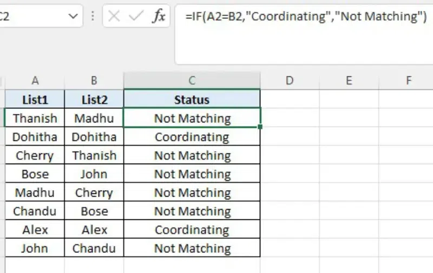Select column D header
The image size is (433, 273).
point(290,81)
